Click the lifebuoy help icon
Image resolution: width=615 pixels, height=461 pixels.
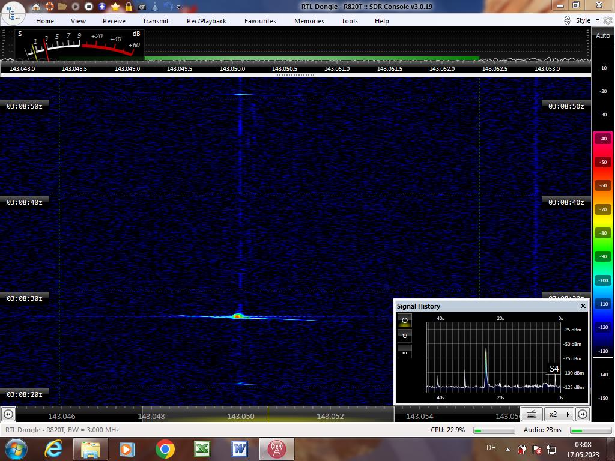click(x=49, y=7)
